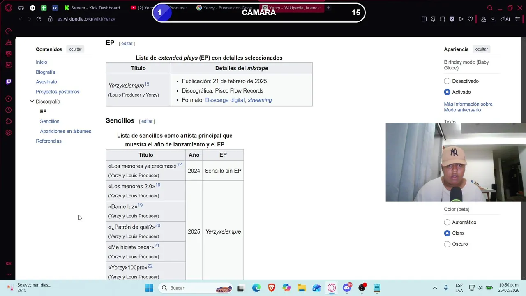The height and width of the screenshot is (296, 526).
Task: Open the Descarga digital link
Action: [x=225, y=100]
